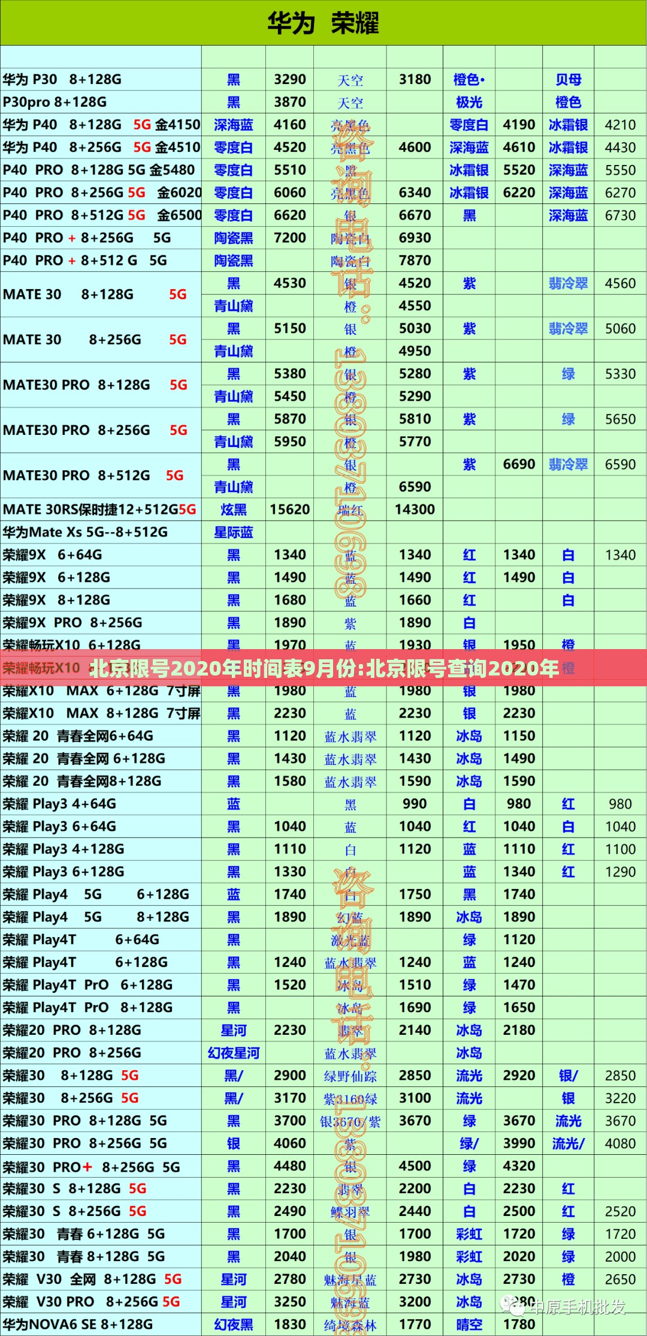Viewport: 647px width, 1336px height.
Task: Select the price 15620
Action: [x=290, y=509]
